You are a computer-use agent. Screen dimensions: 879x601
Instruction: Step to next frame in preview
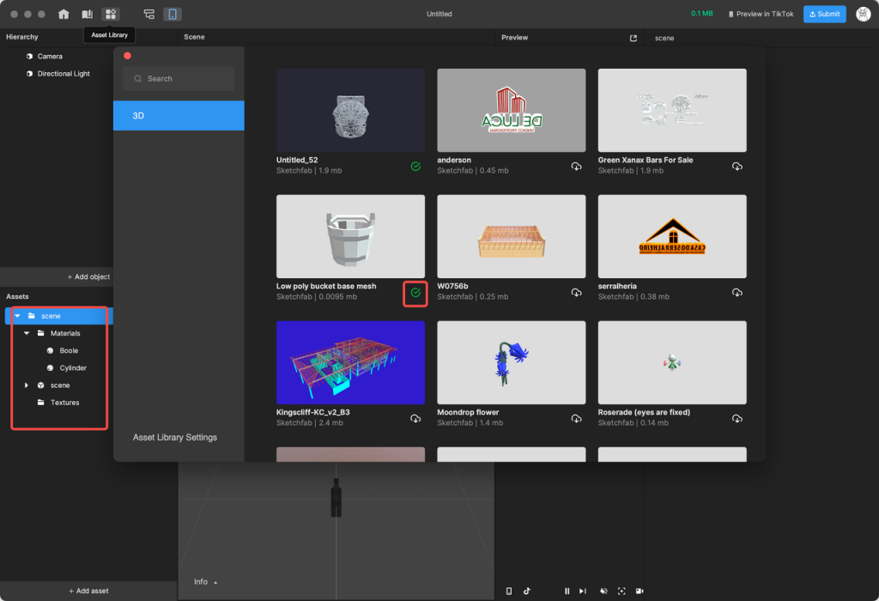tap(583, 591)
